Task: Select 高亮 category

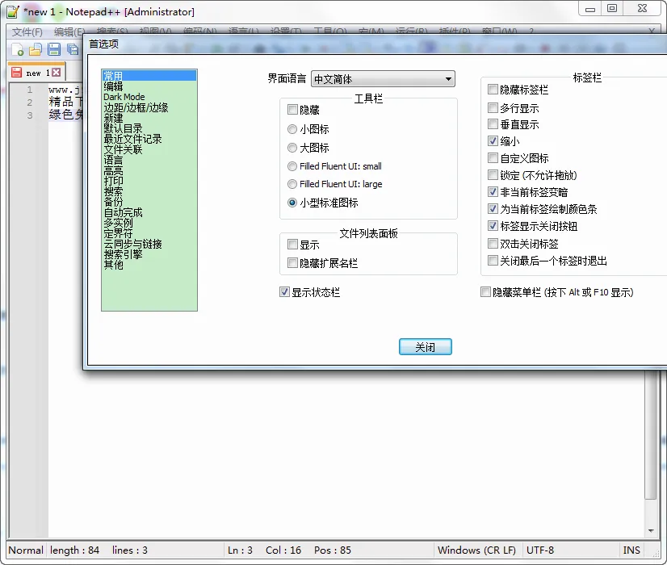Action: pyautogui.click(x=149, y=170)
